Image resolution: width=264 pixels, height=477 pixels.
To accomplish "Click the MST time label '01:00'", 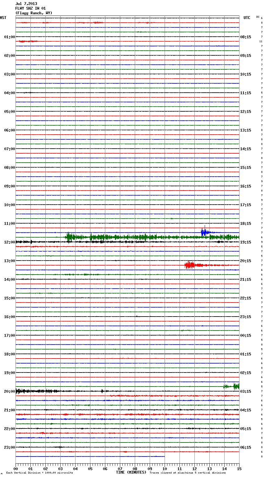I will (10, 37).
